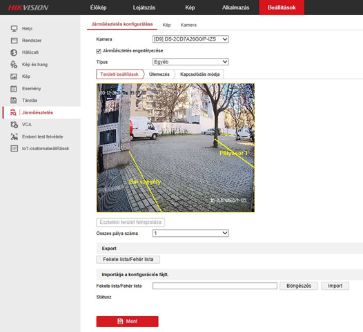
Task: Select the Területi beállítások tab
Action: [x=119, y=74]
